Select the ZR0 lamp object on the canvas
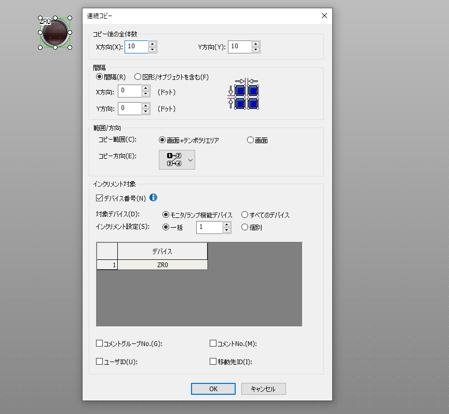The width and height of the screenshot is (449, 414). (x=55, y=32)
